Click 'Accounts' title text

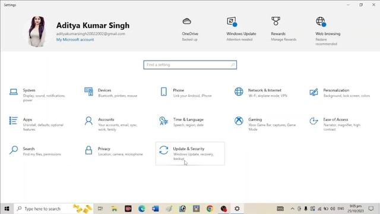[x=106, y=119]
